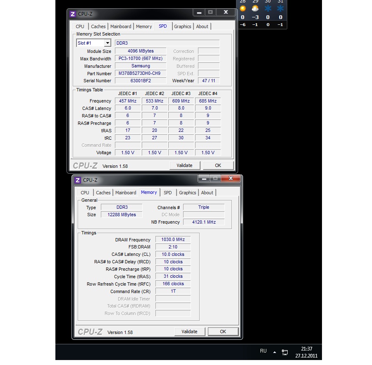
Task: Click the Module Size value 4096 MBytes
Action: tap(141, 51)
